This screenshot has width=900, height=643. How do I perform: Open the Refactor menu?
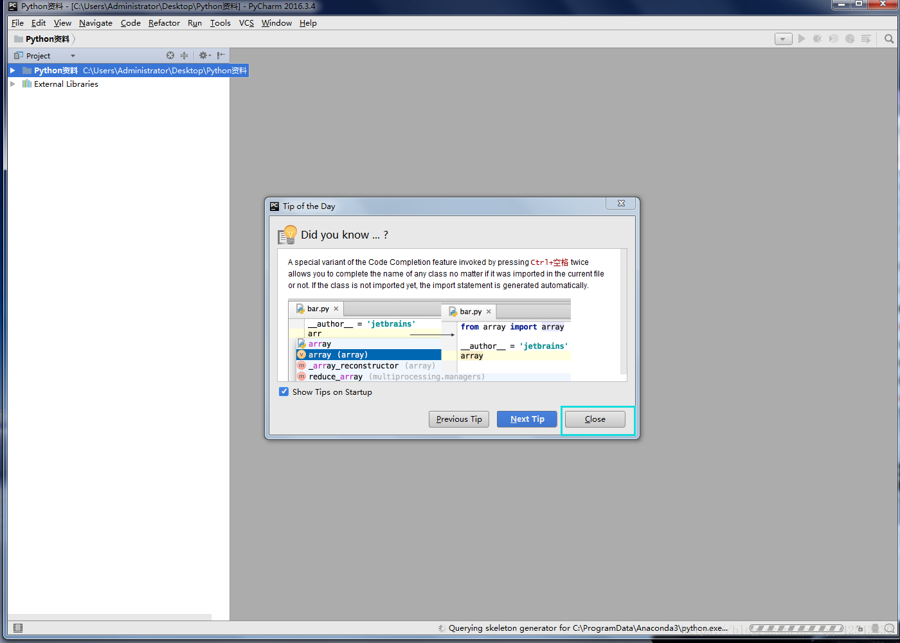point(164,23)
